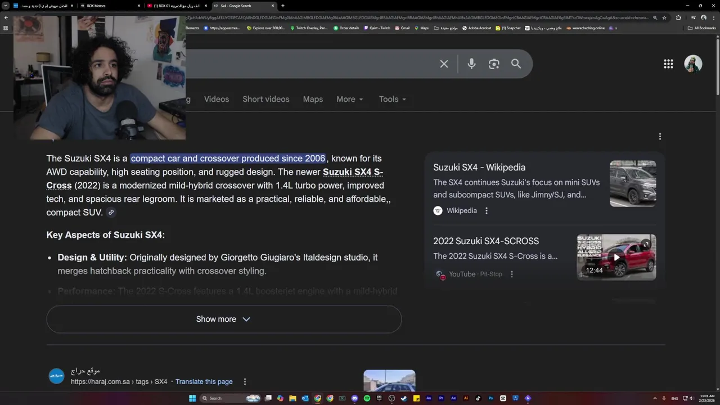Screen dimensions: 720x405
Task: Click the Translate this page link
Action: point(204,381)
